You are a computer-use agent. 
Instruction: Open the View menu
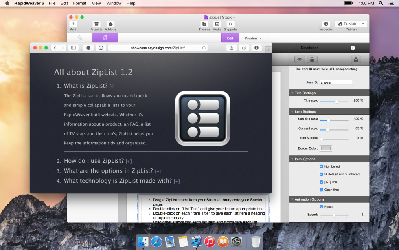point(96,3)
